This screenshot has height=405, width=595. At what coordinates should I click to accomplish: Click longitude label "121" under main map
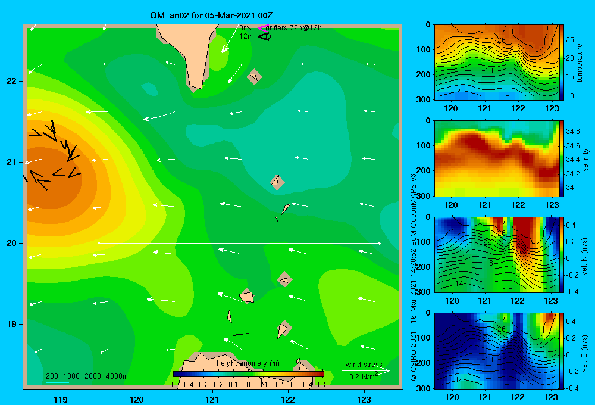point(212,399)
